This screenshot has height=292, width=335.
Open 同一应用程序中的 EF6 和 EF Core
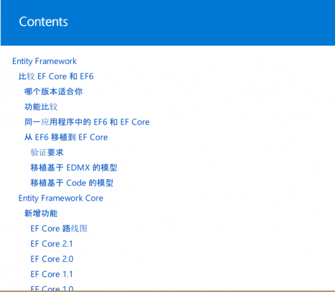click(87, 122)
